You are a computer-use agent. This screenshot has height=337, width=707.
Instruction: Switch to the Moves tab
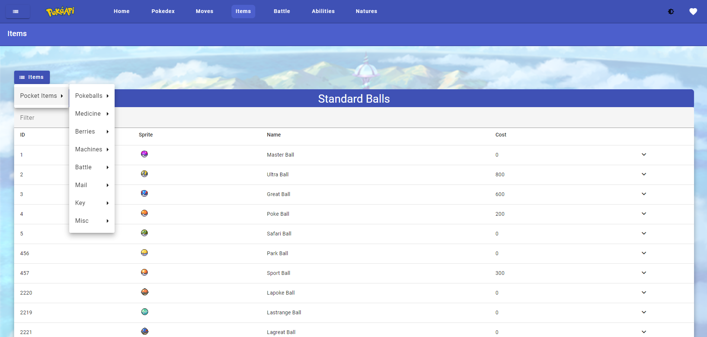205,12
